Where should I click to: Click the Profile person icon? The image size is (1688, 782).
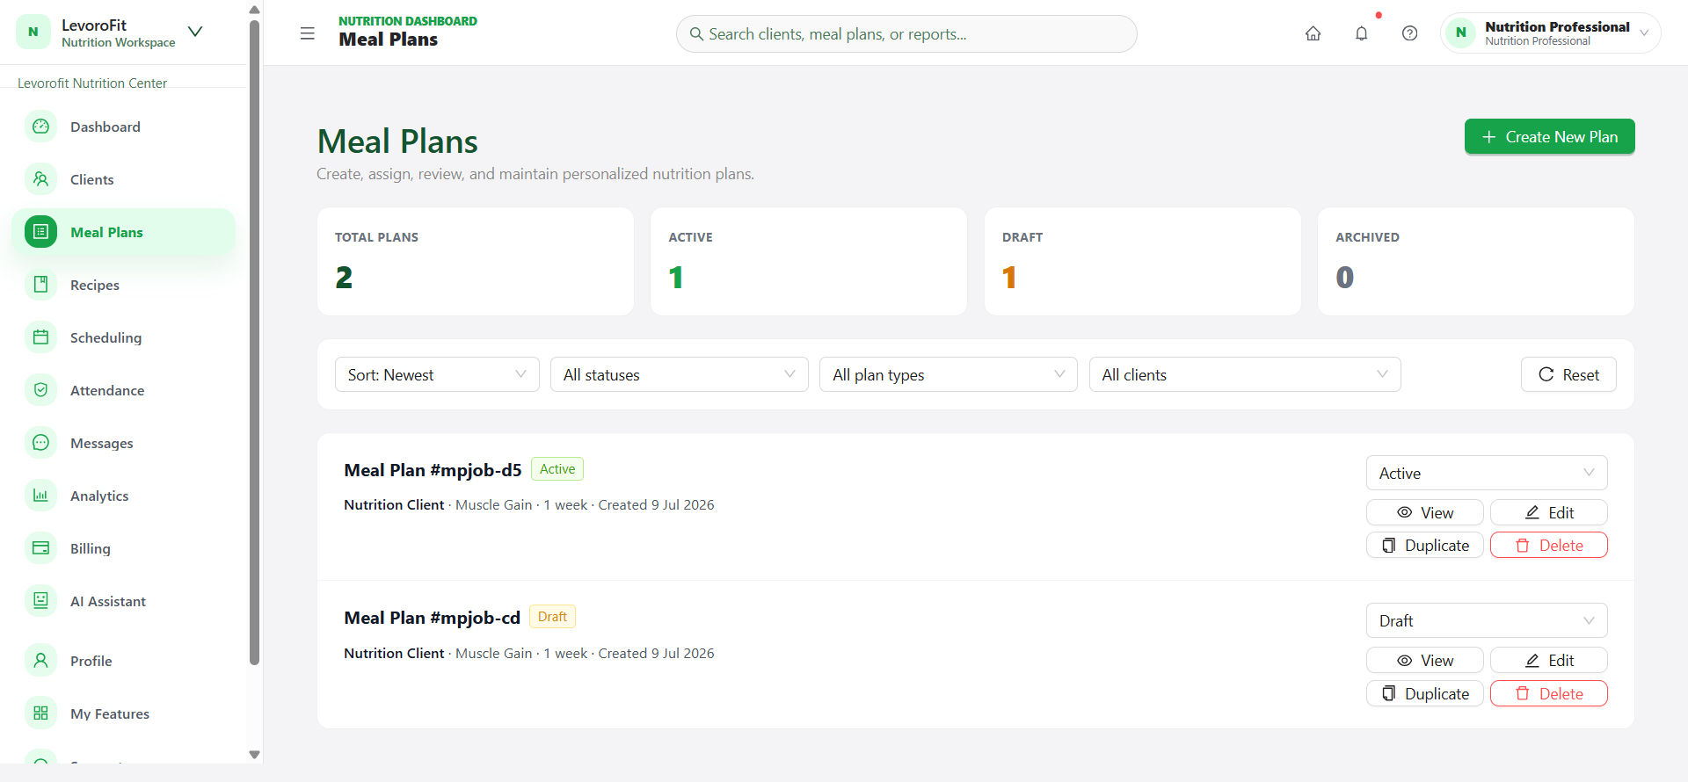[40, 661]
